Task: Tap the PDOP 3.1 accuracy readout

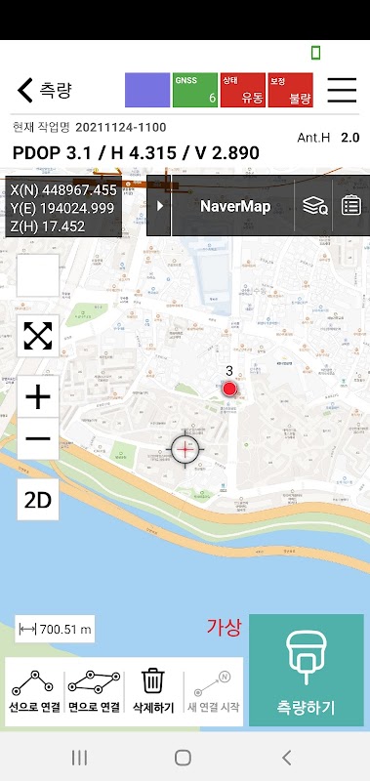Action: pos(136,153)
